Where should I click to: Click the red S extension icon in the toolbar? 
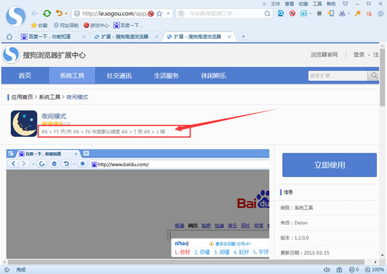[369, 13]
